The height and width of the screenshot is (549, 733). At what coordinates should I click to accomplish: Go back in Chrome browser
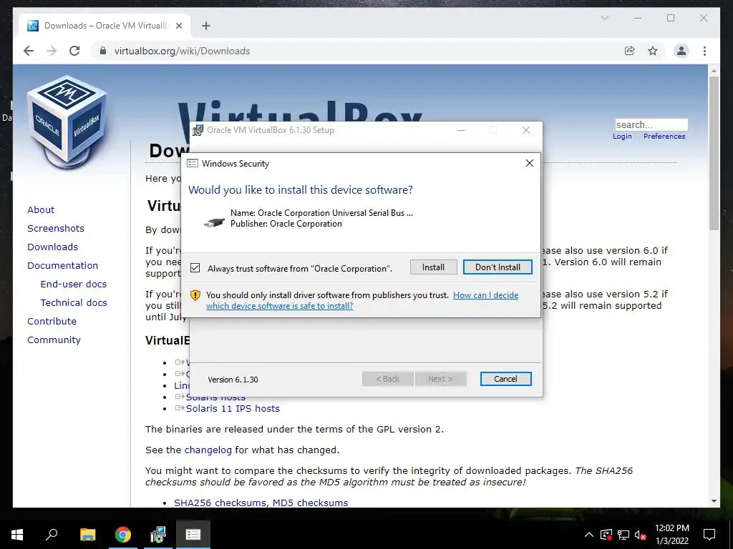[29, 51]
